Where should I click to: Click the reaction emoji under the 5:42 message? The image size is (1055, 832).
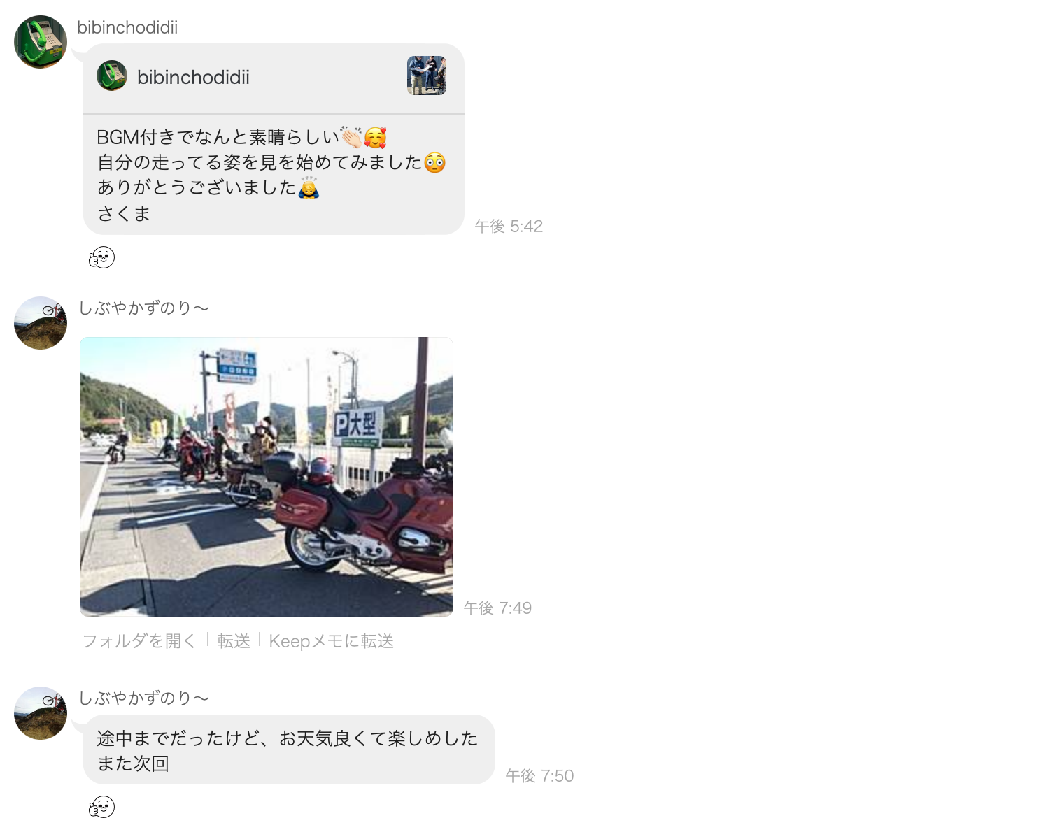tap(102, 257)
